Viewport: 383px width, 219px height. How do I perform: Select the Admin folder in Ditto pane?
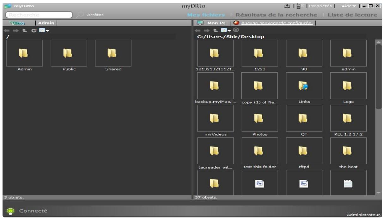click(x=25, y=56)
